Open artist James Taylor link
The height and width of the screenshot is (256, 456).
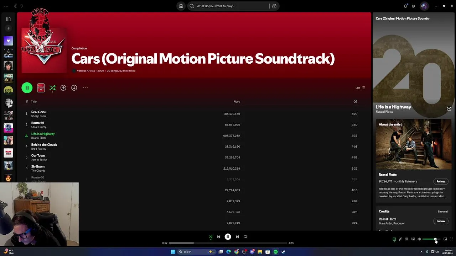point(39,160)
